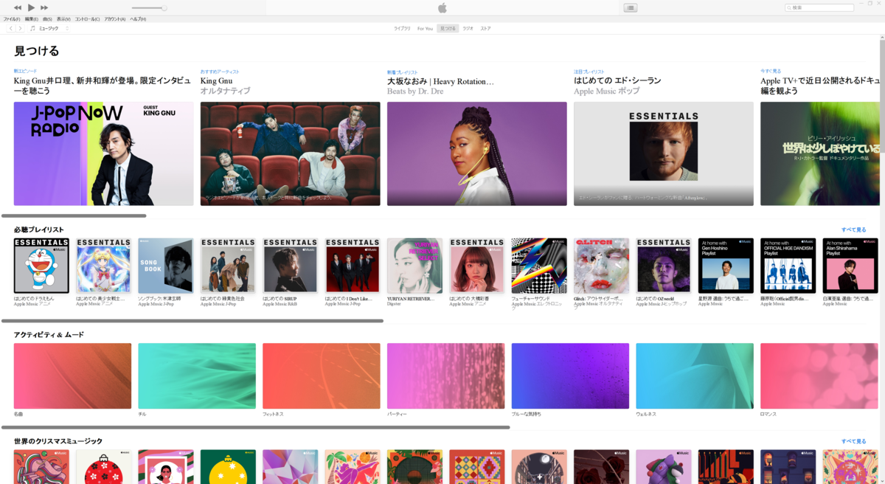Open the ソングブック 米津玄師 playlist cover
This screenshot has height=484, width=885.
166,266
